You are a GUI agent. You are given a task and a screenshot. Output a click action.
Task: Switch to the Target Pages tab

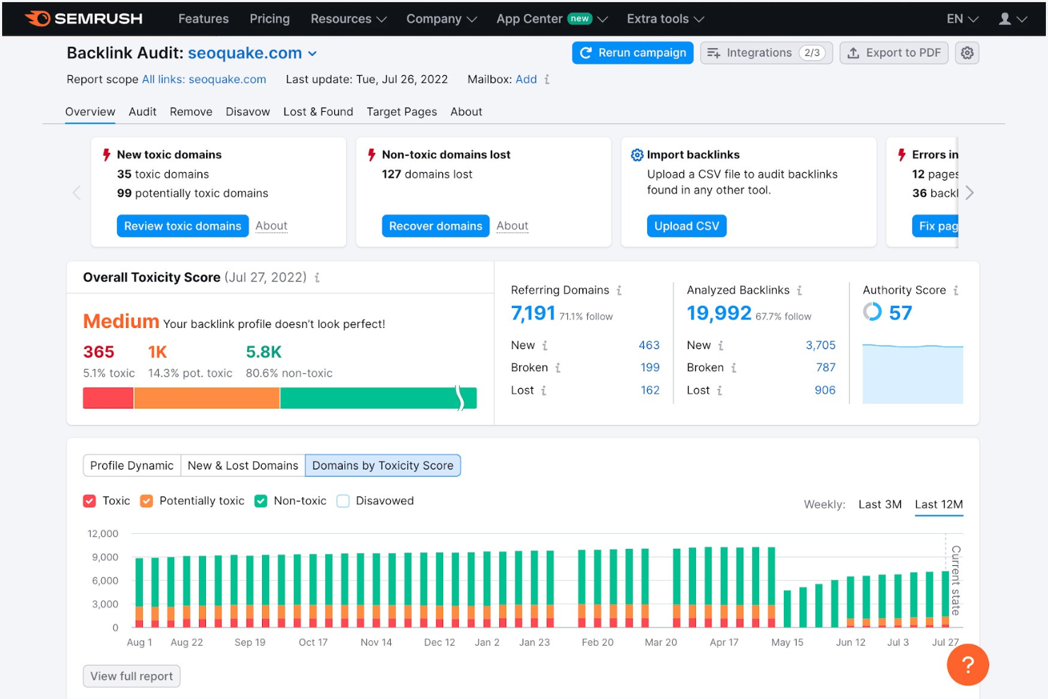click(401, 112)
